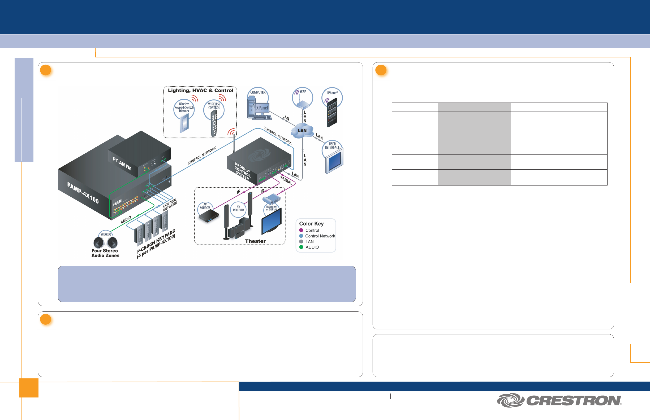Click the AV Receiver label circle
Viewport: 650px width, 420px height.
tap(238, 209)
